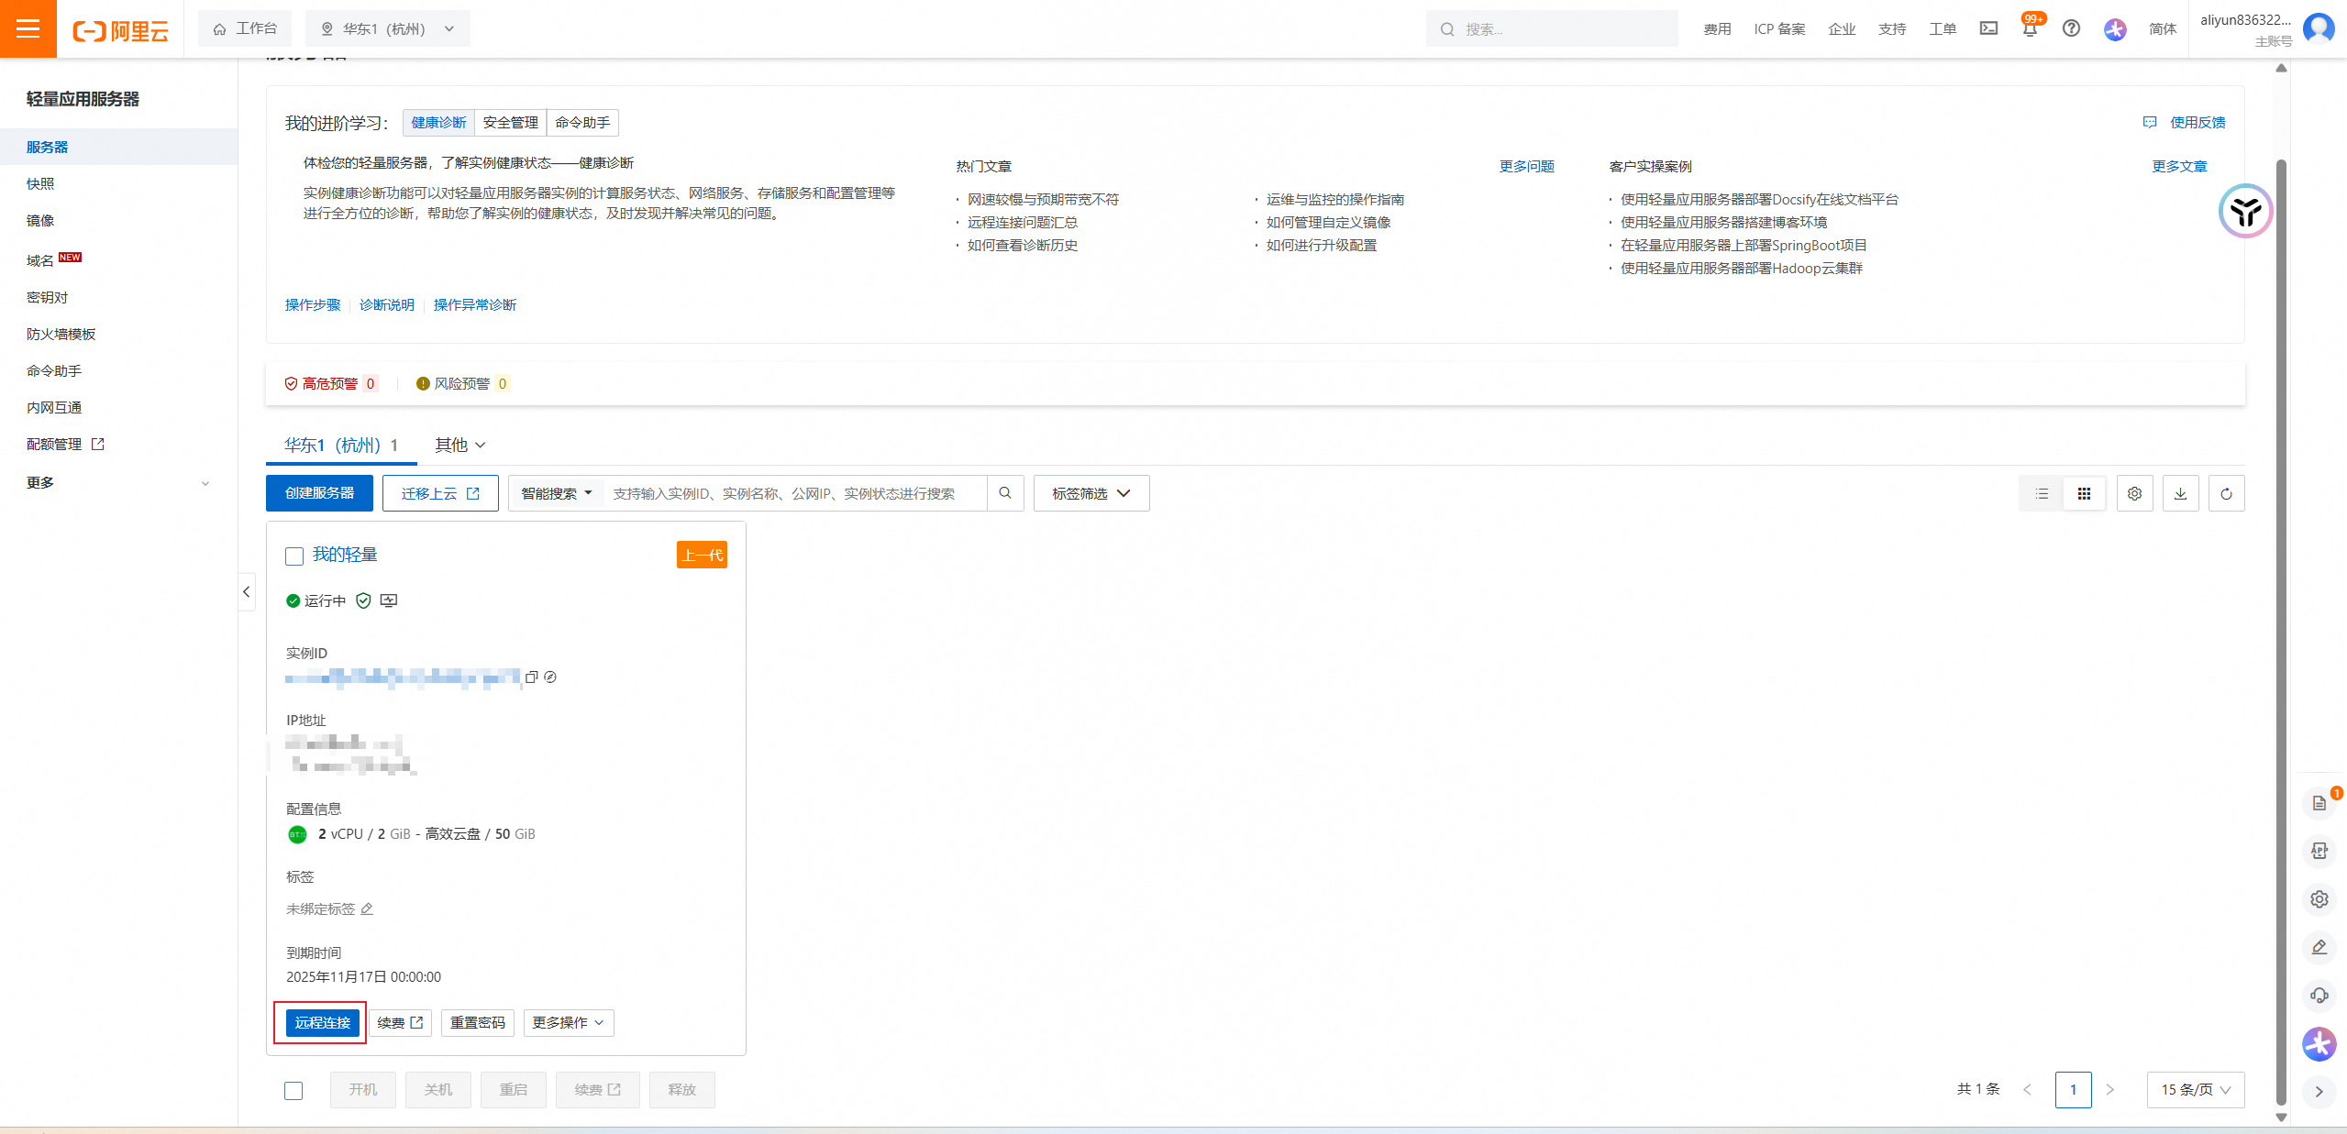Open column settings gear
The height and width of the screenshot is (1134, 2347).
pyautogui.click(x=2135, y=494)
